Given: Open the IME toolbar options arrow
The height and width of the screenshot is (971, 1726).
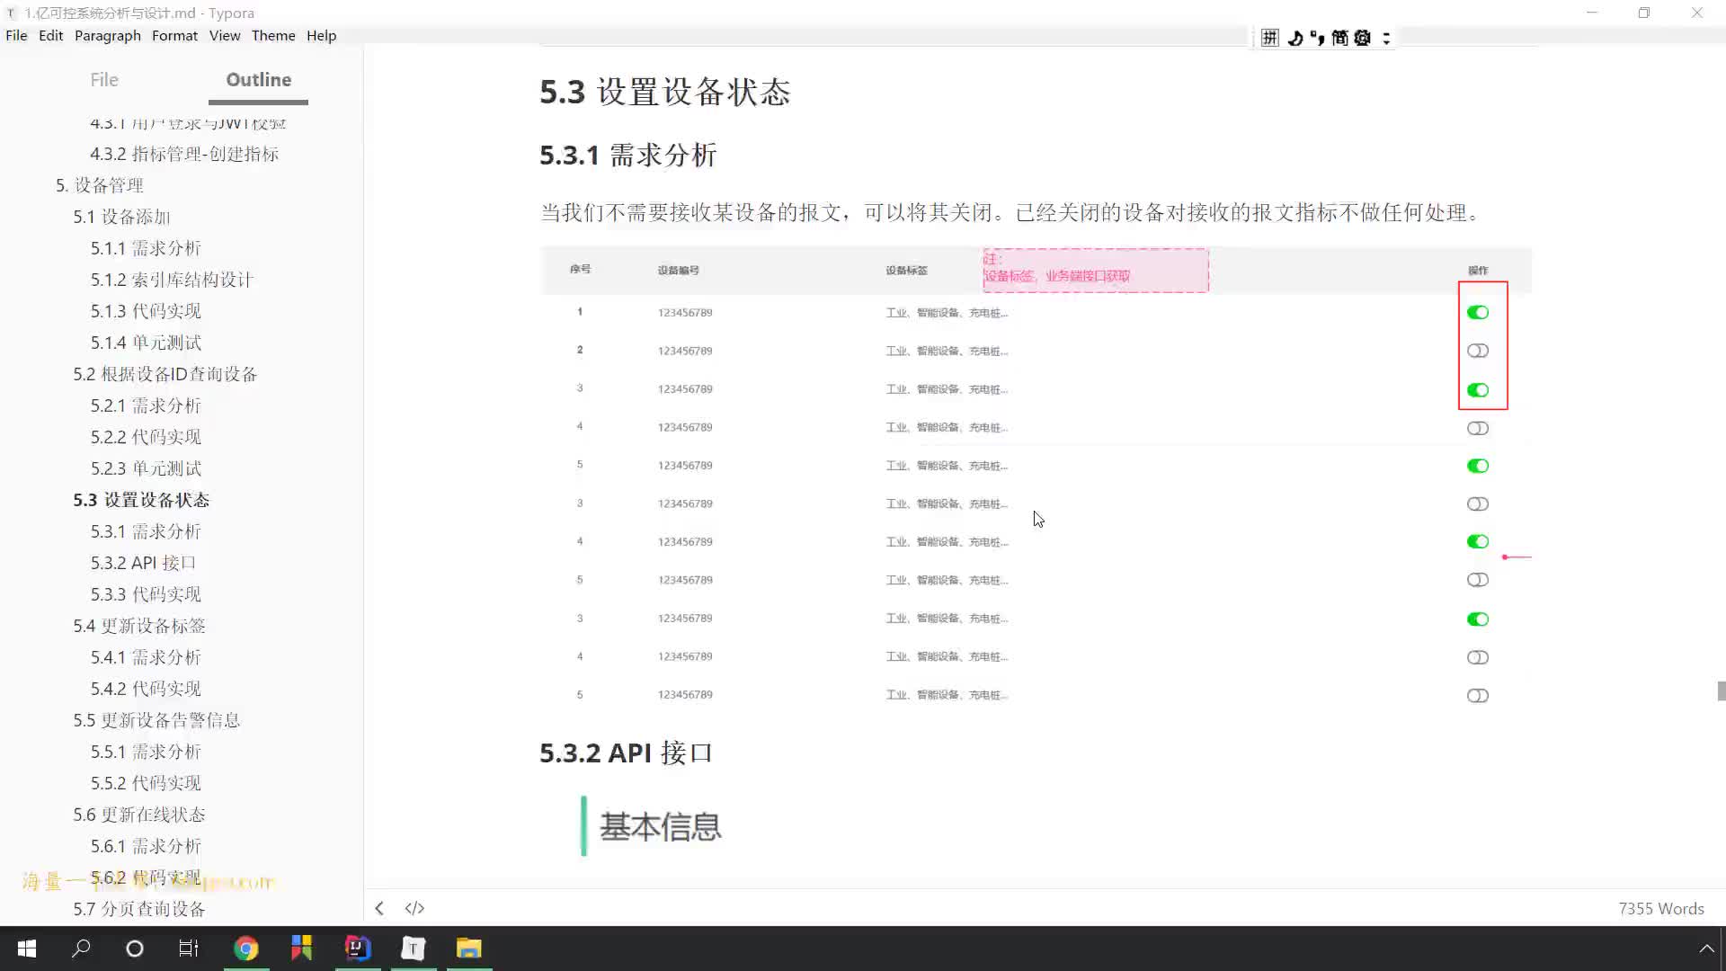Looking at the screenshot, I should click(1386, 38).
